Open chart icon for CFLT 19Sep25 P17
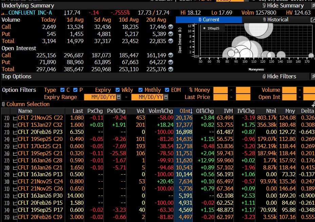The image size is (315, 222). pyautogui.click(x=15, y=210)
